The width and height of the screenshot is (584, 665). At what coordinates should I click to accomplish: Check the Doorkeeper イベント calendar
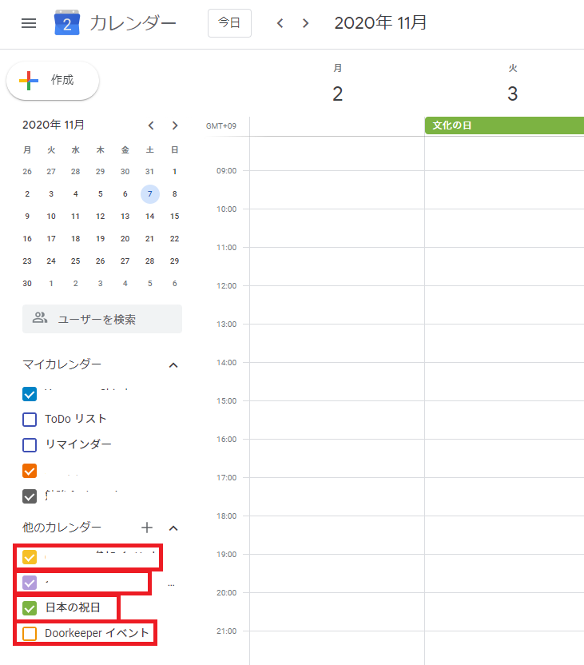(x=30, y=634)
